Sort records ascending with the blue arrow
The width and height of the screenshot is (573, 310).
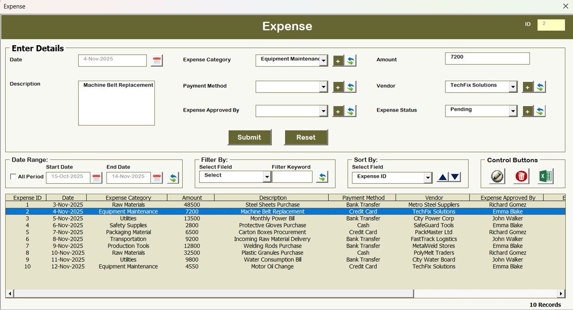click(442, 177)
